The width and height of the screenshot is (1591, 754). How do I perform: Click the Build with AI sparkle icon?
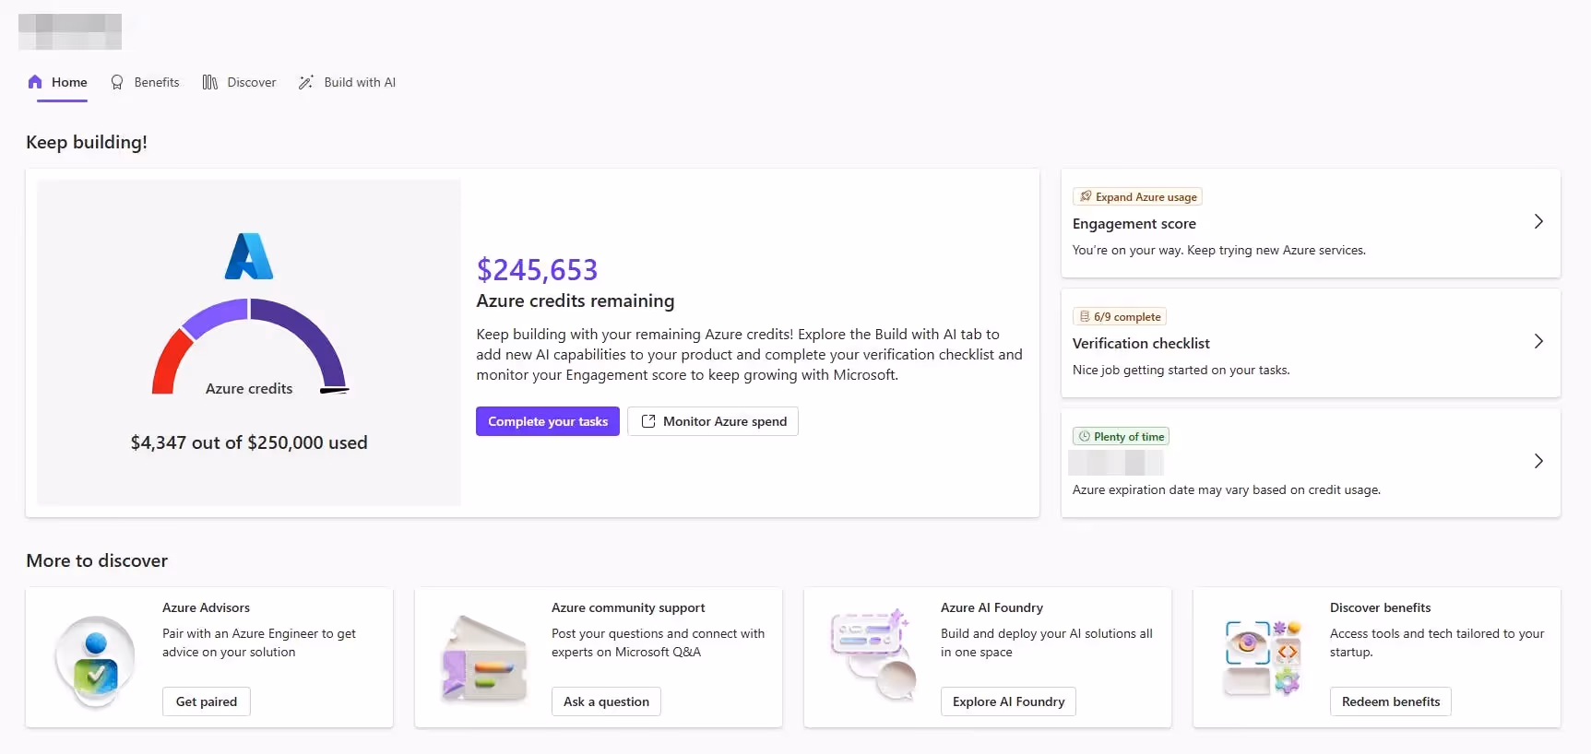307,82
